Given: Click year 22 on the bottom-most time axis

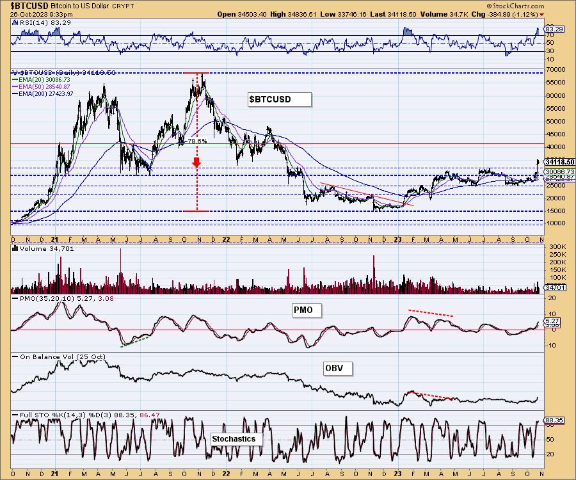Looking at the screenshot, I should pyautogui.click(x=226, y=474).
